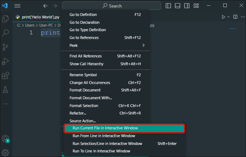246x157 pixels.
Task: Toggle the secondary side bar layout icon
Action: click(187, 6)
